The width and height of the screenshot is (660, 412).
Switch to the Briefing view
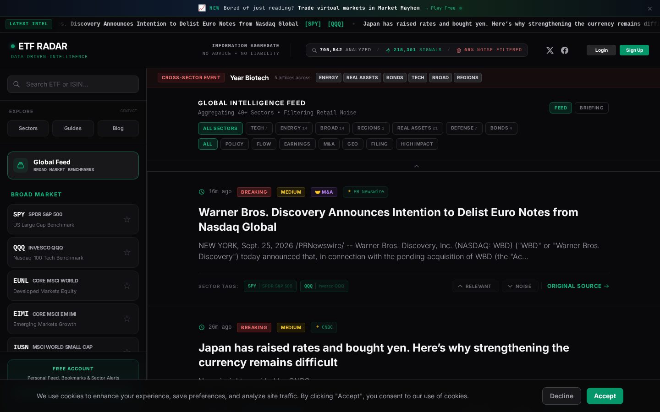pyautogui.click(x=592, y=108)
